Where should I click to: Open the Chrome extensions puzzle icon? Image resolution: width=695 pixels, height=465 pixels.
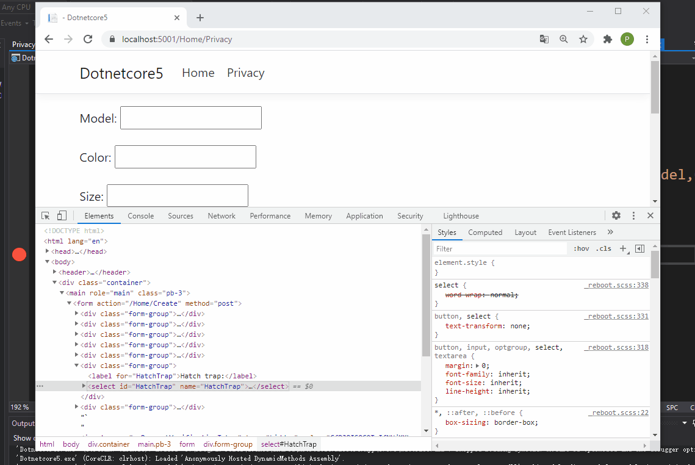point(607,38)
